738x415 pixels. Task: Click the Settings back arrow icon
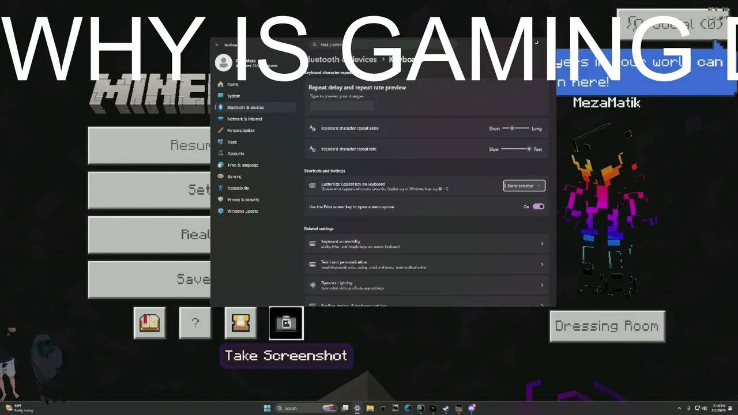click(217, 44)
